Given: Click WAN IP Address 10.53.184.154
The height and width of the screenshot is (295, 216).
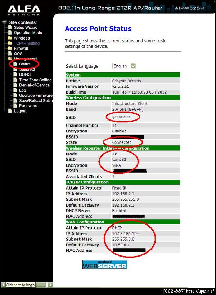Looking at the screenshot, I should point(125,234).
